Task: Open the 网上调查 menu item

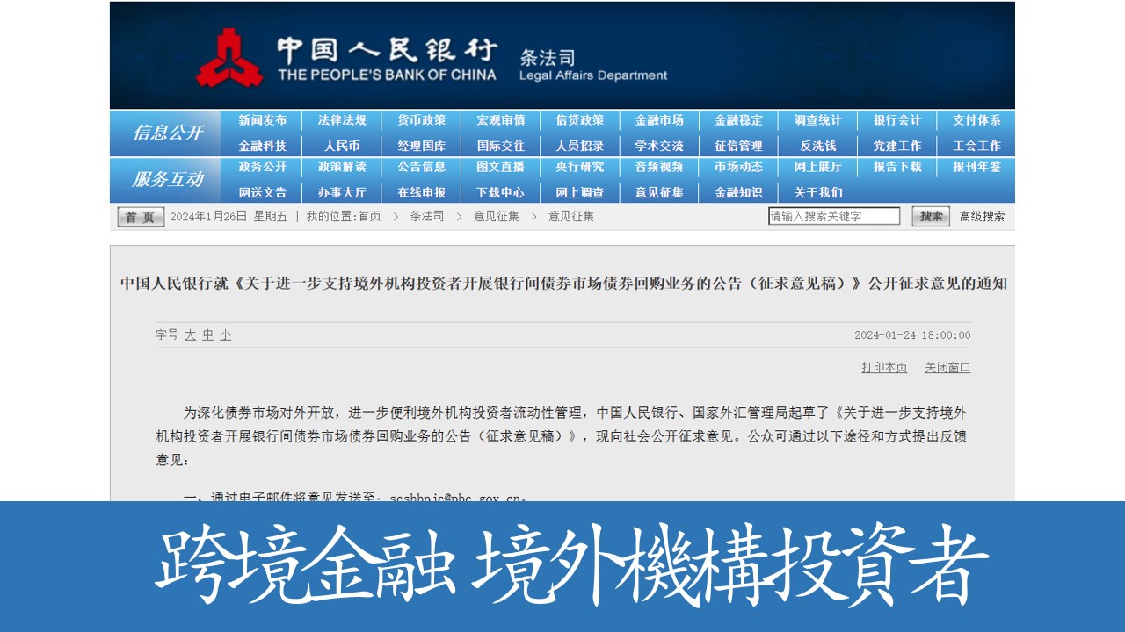Action: (580, 192)
